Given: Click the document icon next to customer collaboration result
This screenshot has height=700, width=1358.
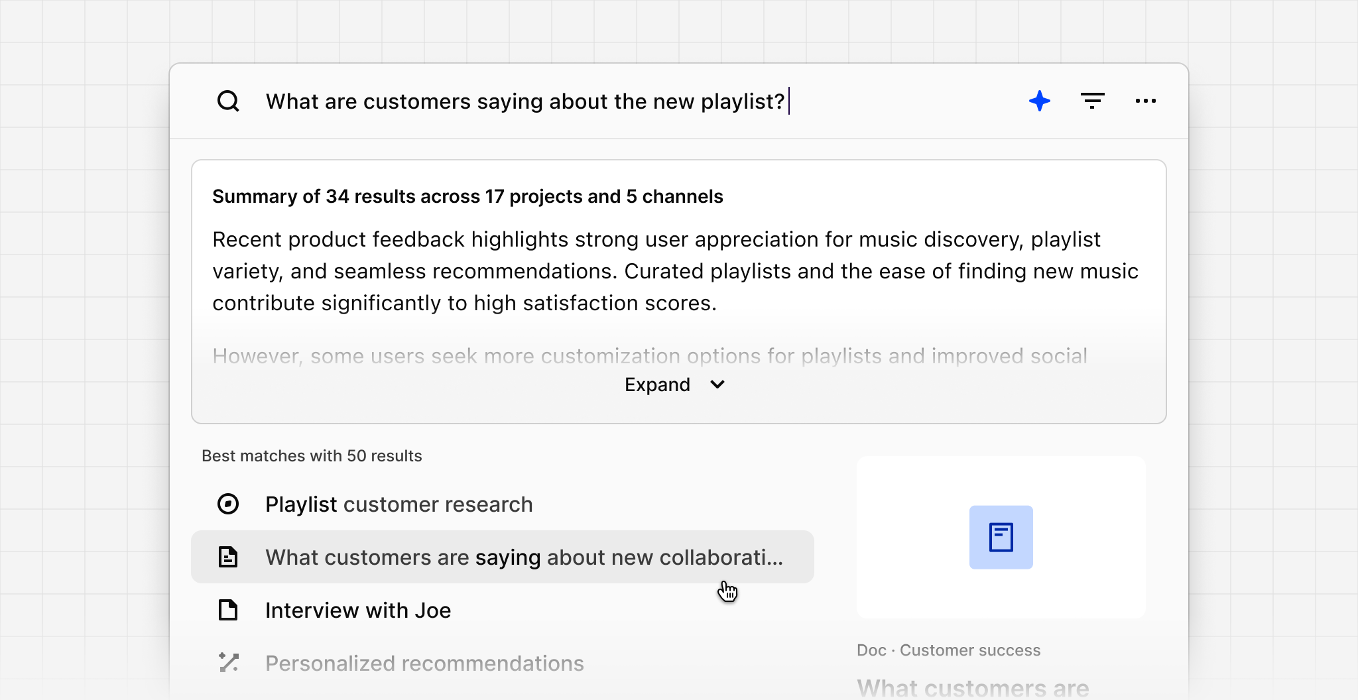Looking at the screenshot, I should pyautogui.click(x=228, y=557).
